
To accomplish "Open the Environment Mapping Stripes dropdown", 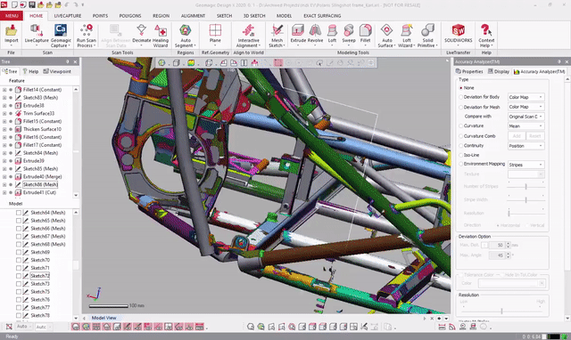I will (525, 165).
